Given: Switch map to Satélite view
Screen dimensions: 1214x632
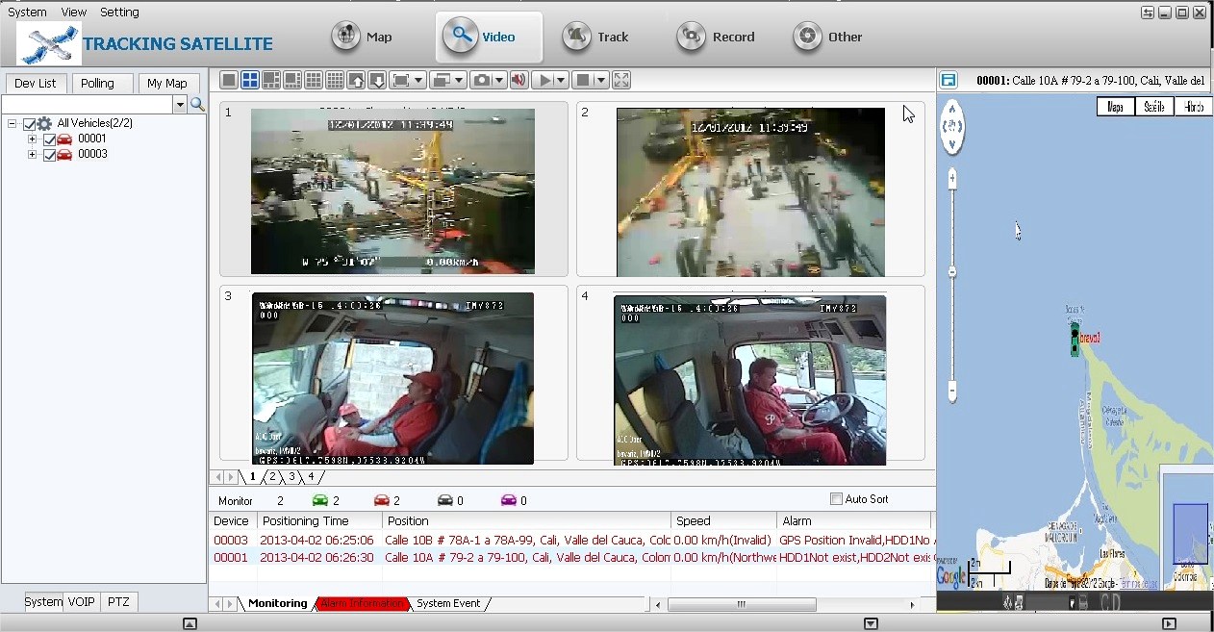Looking at the screenshot, I should 1155,107.
